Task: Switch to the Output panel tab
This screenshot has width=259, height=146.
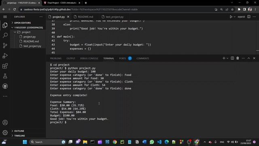Action: [x=71, y=58]
